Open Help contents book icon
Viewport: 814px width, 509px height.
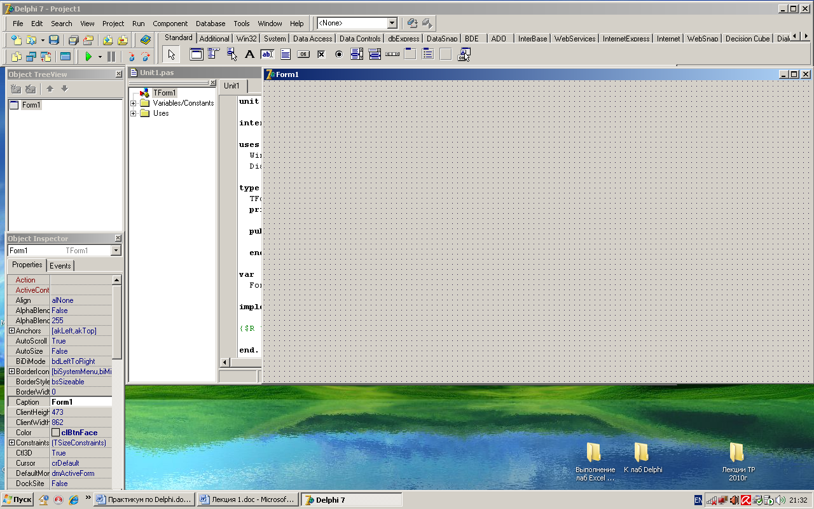(x=146, y=39)
